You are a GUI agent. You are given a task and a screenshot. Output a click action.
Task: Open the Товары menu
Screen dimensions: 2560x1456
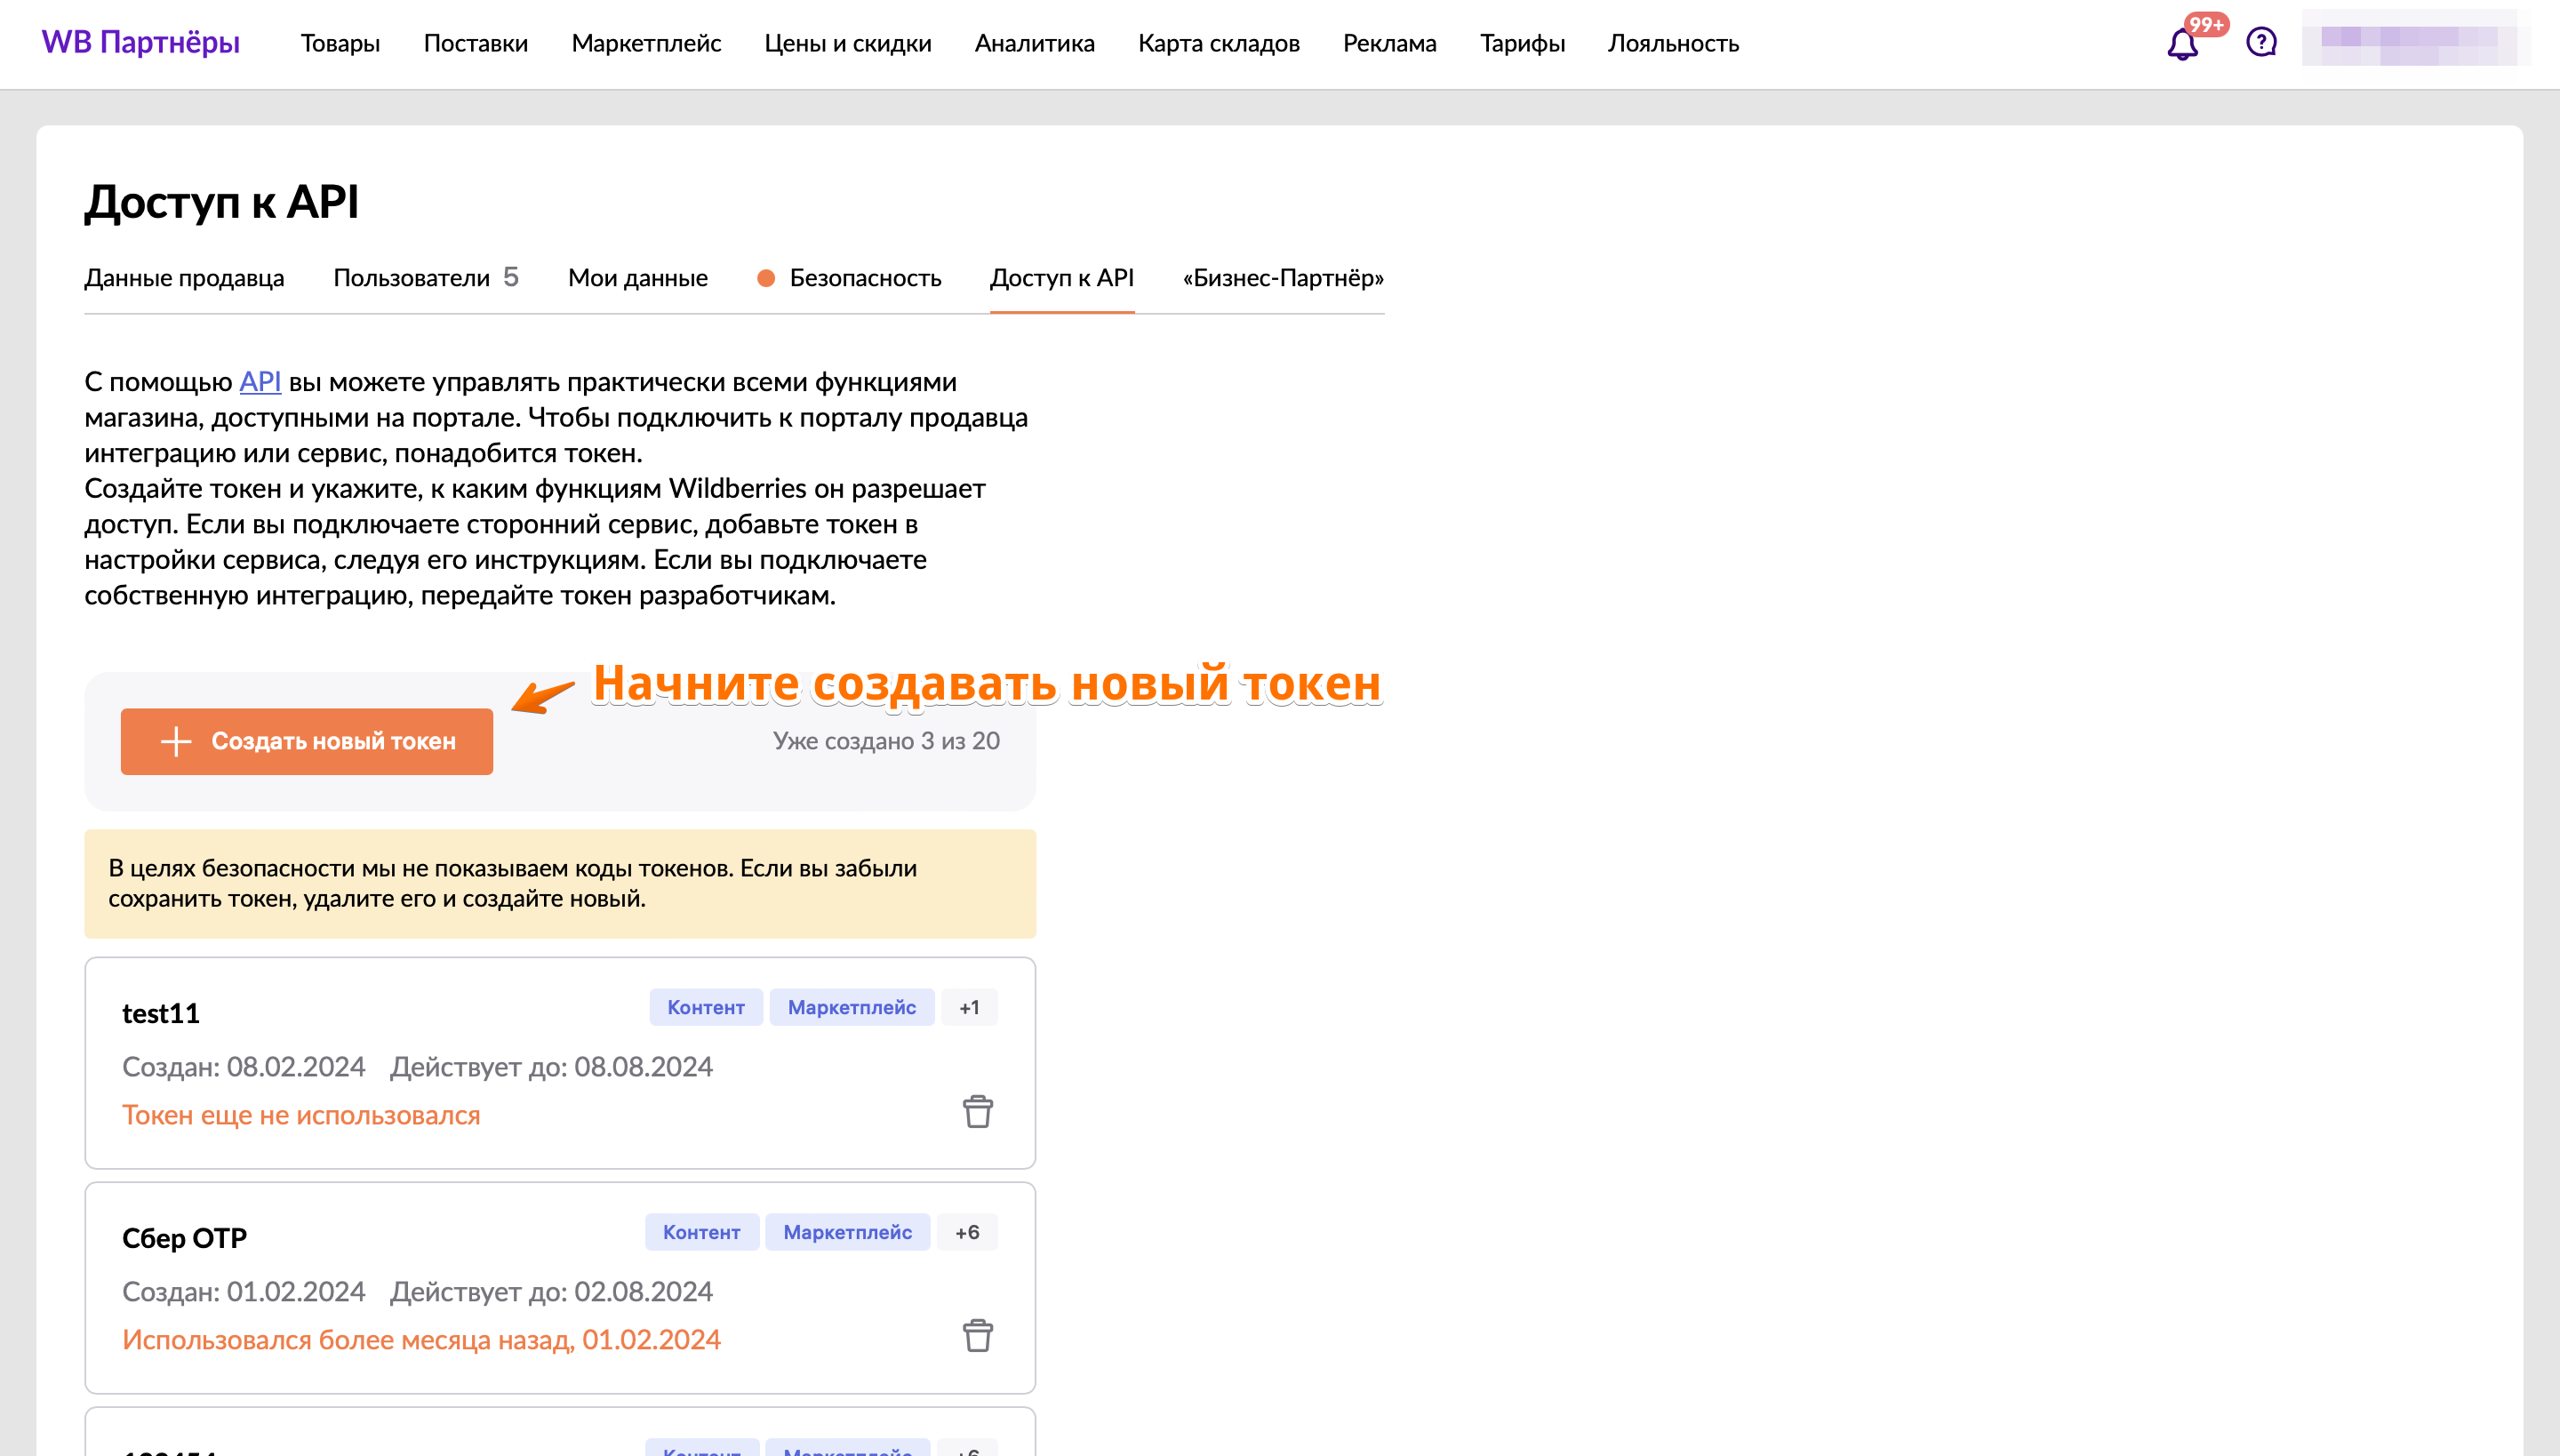pyautogui.click(x=340, y=43)
